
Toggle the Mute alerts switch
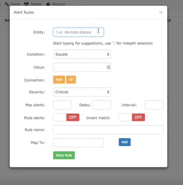pos(66,118)
